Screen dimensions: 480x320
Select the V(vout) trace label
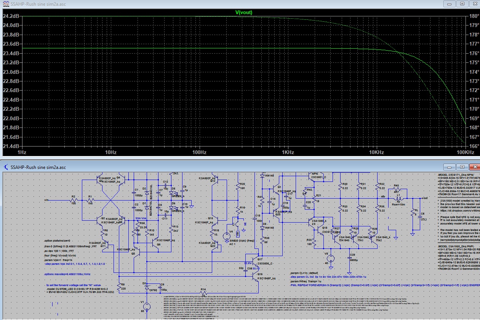[243, 12]
